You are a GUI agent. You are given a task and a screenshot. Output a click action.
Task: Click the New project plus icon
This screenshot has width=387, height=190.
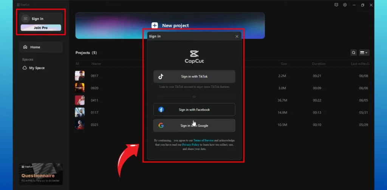pyautogui.click(x=155, y=25)
